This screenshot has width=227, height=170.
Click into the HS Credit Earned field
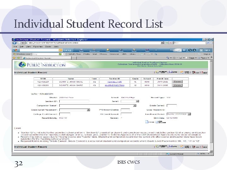126,114
